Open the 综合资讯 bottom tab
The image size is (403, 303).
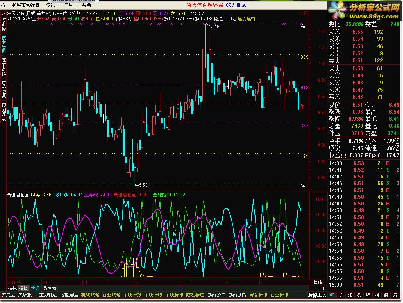point(258,295)
